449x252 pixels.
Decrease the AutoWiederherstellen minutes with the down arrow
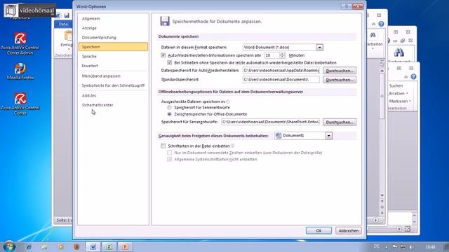[282, 57]
